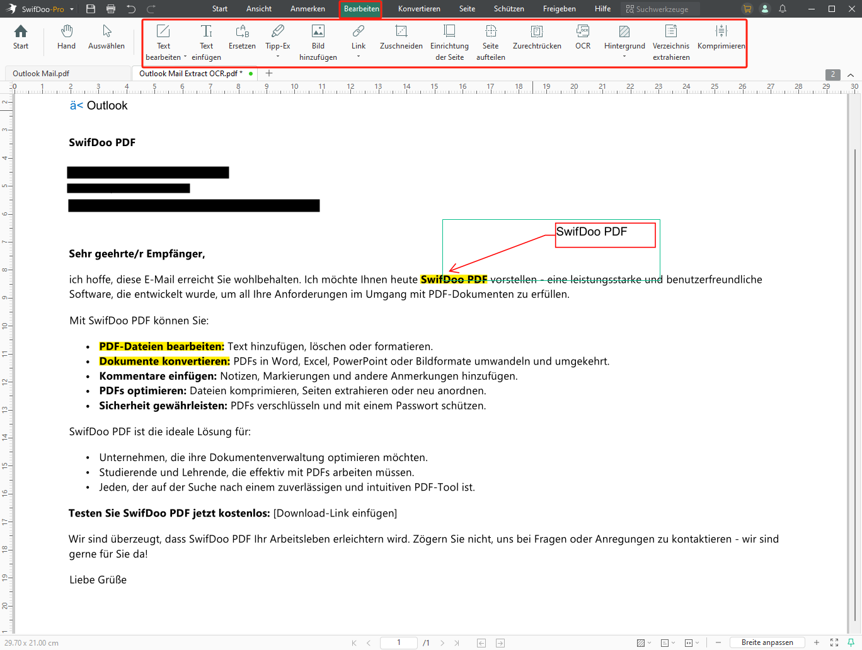Open the SwifDoo-Pro application menu dropdown
Image resolution: width=862 pixels, height=650 pixels.
[72, 9]
